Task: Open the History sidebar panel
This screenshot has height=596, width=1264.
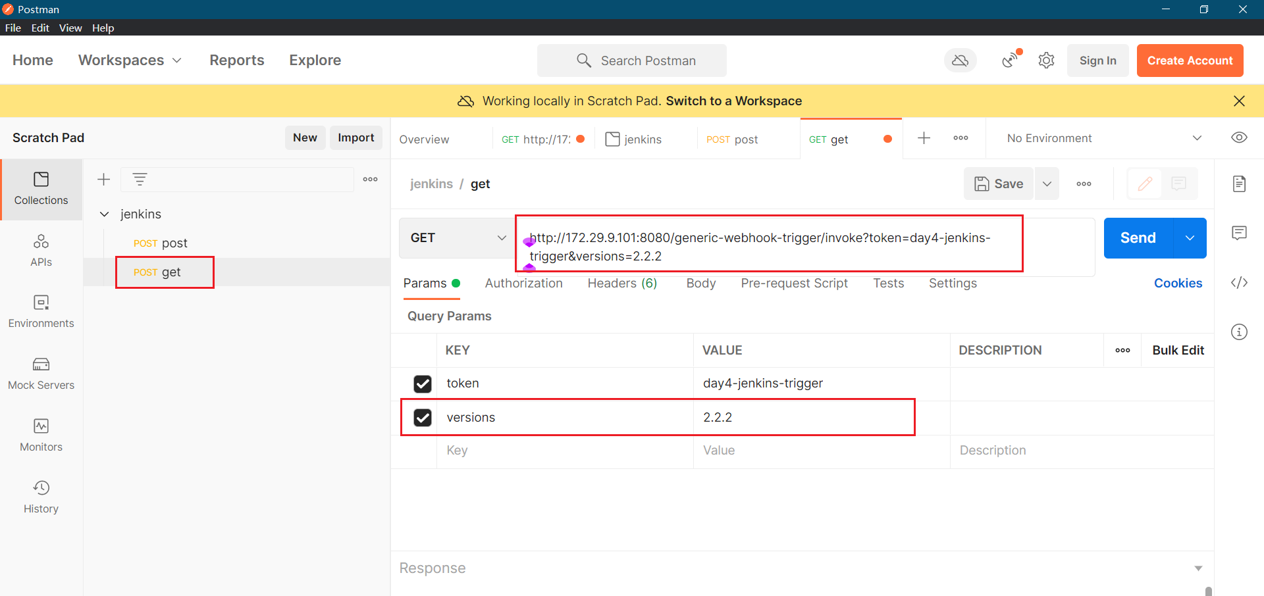Action: click(x=41, y=497)
